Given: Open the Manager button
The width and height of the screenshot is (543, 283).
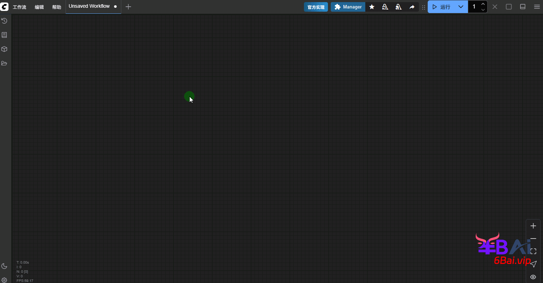Looking at the screenshot, I should pos(348,7).
